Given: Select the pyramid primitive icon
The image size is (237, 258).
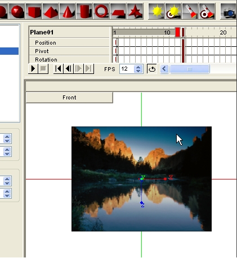Looking at the screenshot, I should pyautogui.click(x=51, y=11).
